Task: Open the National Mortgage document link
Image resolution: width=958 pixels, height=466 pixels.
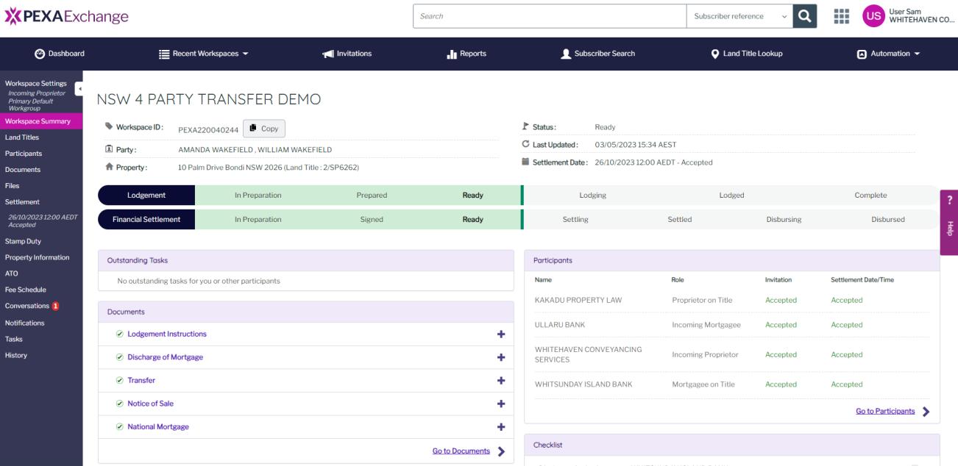Action: pos(158,426)
